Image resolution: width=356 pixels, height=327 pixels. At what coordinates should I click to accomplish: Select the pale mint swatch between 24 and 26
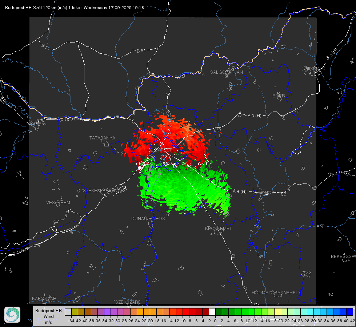pos(297,312)
